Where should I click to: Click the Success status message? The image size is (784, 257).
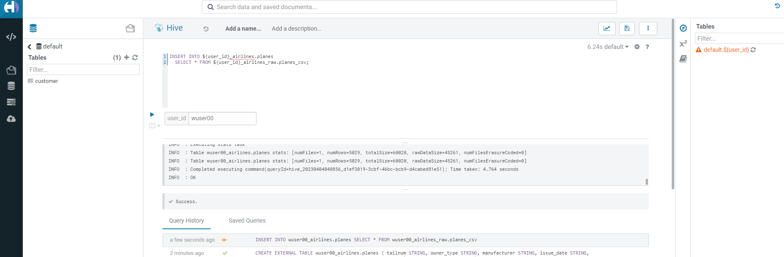(186, 202)
